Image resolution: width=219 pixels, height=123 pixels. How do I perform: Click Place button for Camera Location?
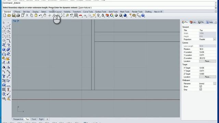tap(207, 61)
